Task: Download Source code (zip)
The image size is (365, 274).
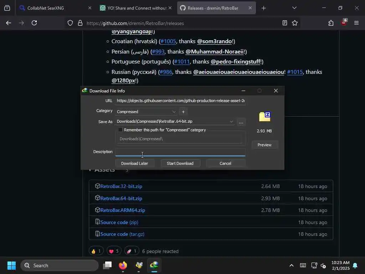Action: click(x=119, y=222)
